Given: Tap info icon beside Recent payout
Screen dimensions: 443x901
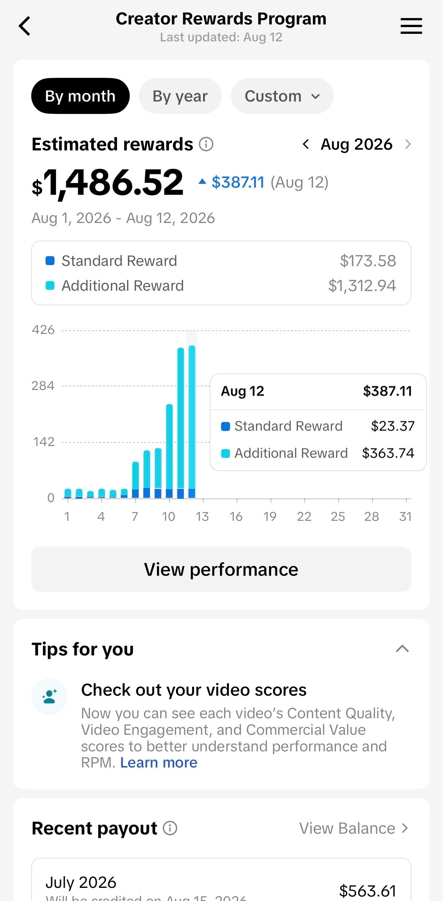Looking at the screenshot, I should point(170,828).
